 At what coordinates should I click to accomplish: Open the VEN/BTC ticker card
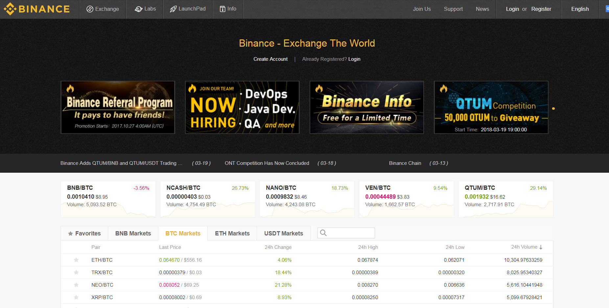[406, 199]
